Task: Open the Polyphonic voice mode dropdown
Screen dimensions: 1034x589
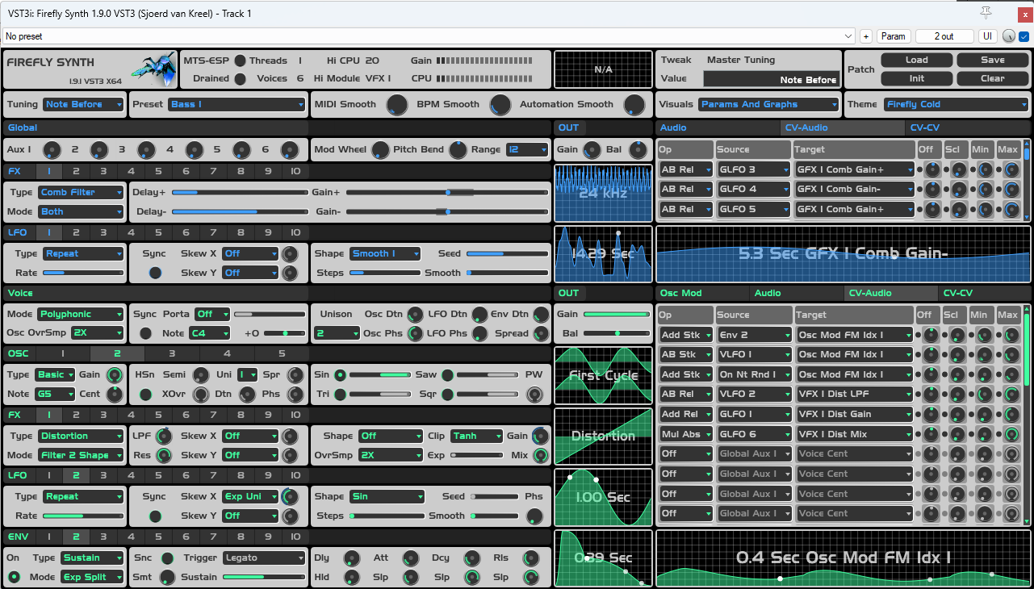Action: pyautogui.click(x=81, y=315)
